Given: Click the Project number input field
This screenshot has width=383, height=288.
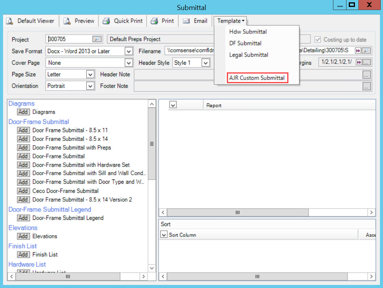Looking at the screenshot, I should [70, 39].
